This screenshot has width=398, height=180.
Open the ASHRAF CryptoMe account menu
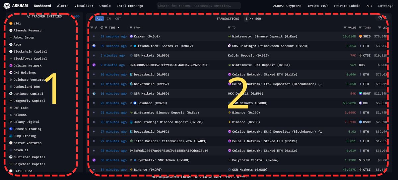tap(287, 6)
